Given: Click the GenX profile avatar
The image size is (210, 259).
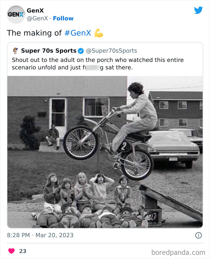Looking at the screenshot, I should click(x=16, y=14).
